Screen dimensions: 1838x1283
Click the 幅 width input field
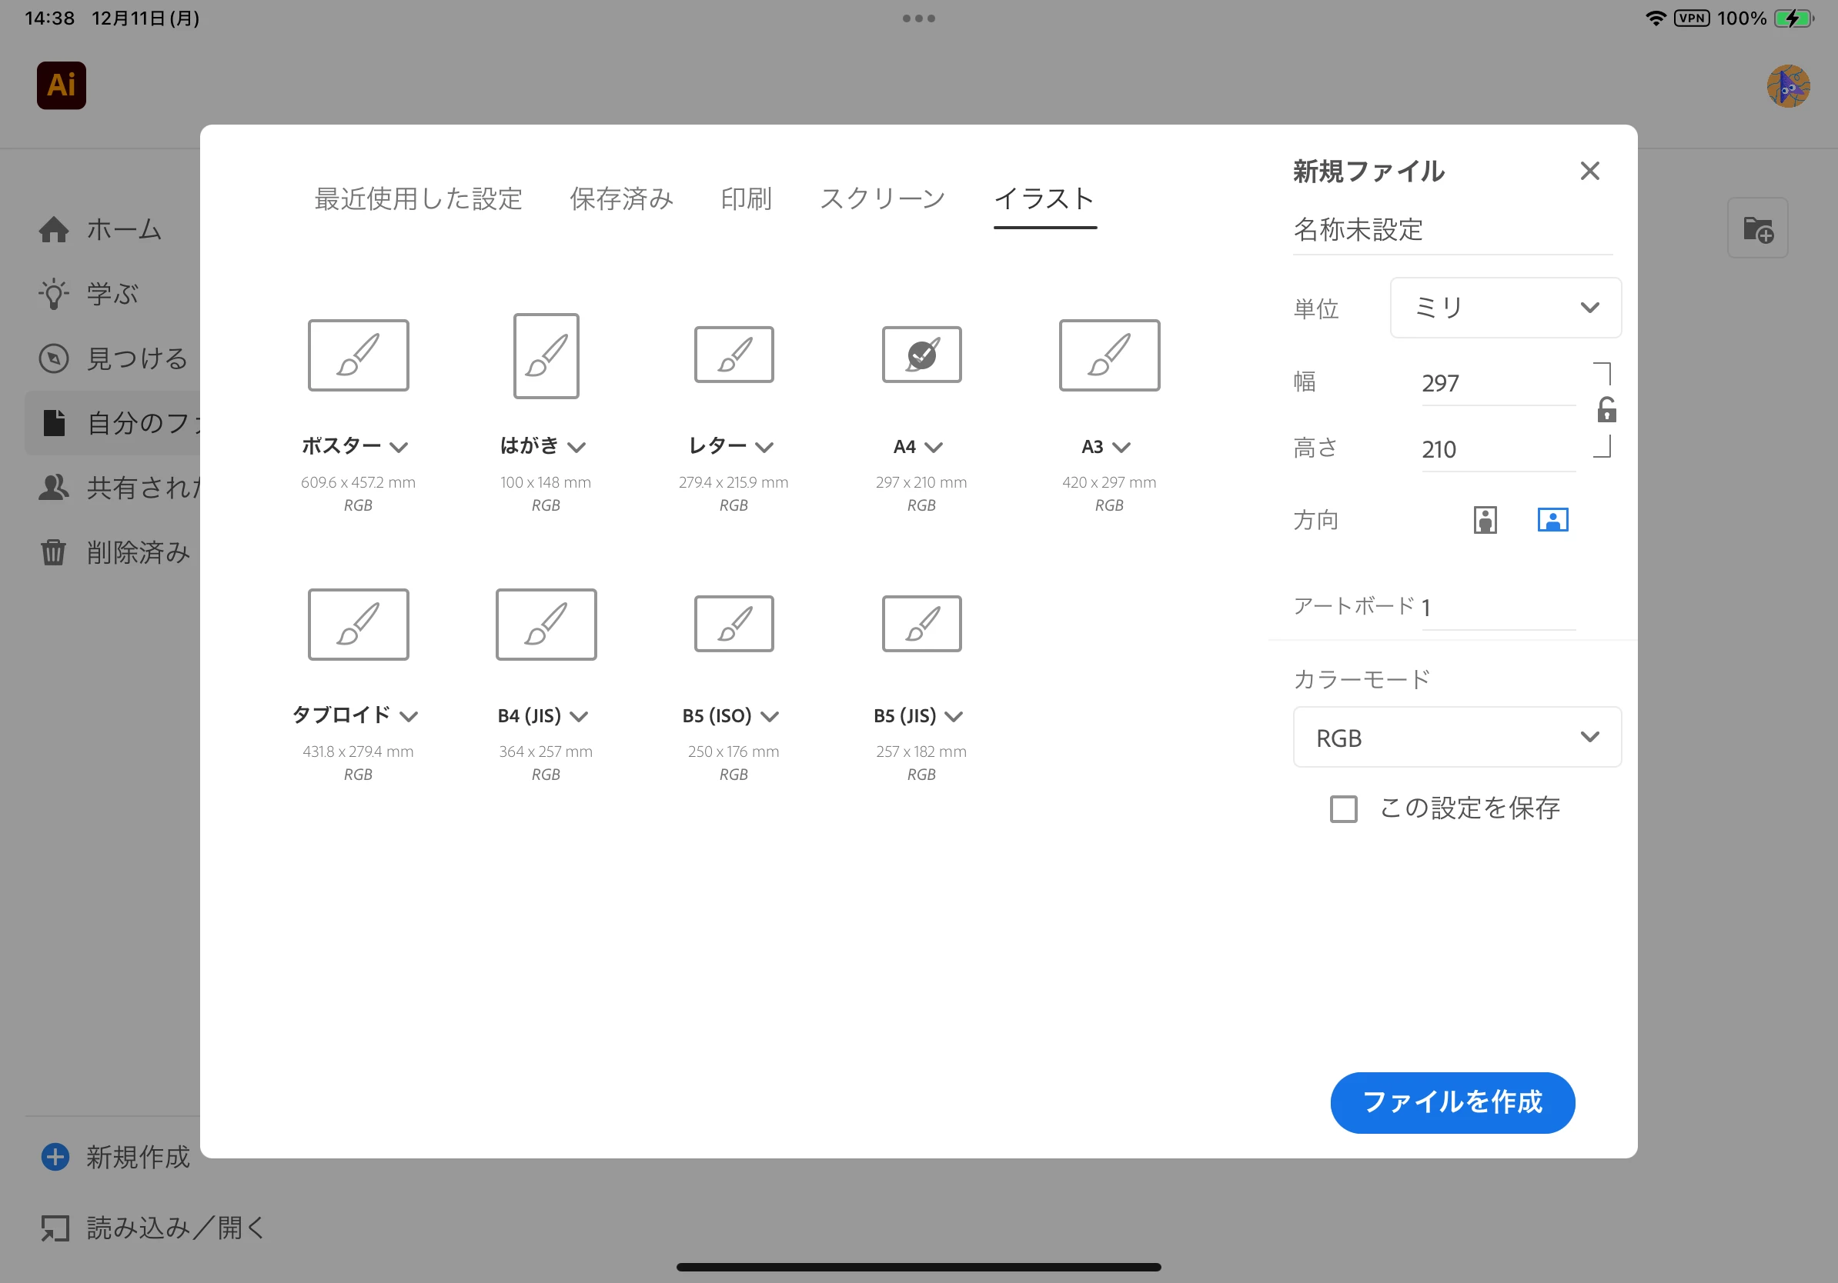(x=1495, y=383)
